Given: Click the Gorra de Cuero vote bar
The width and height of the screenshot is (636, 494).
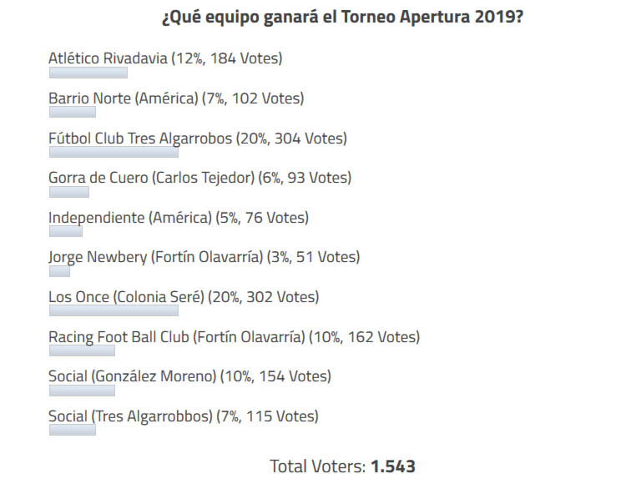Looking at the screenshot, I should click(x=68, y=192).
